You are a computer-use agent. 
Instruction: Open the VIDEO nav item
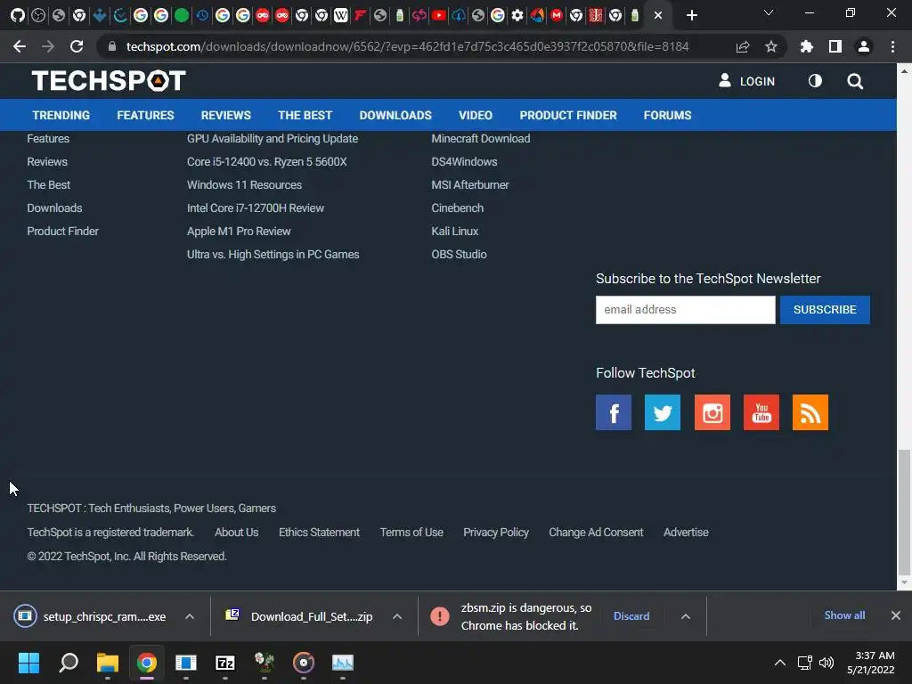tap(476, 115)
